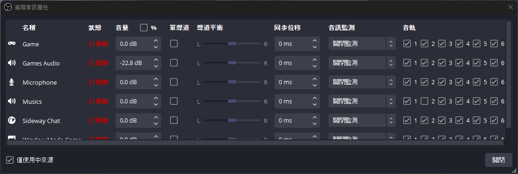Image resolution: width=518 pixels, height=174 pixels.
Task: Toggle the 僅使用中來源 checkbox
Action: (10, 160)
